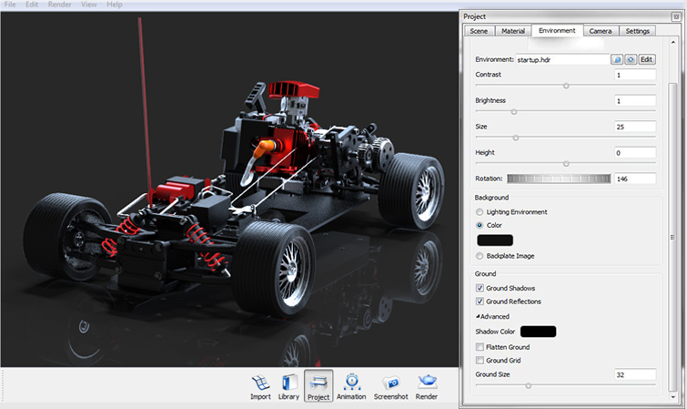Click the browse environment file icon
Screen dimensions: 687x409
click(617, 59)
